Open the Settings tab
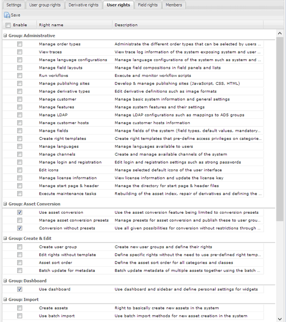286x322 pixels. coord(14,5)
